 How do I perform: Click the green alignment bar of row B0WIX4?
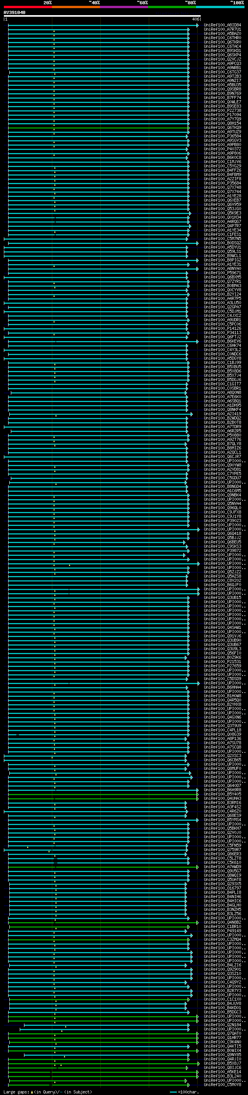pyautogui.click(x=103, y=1050)
